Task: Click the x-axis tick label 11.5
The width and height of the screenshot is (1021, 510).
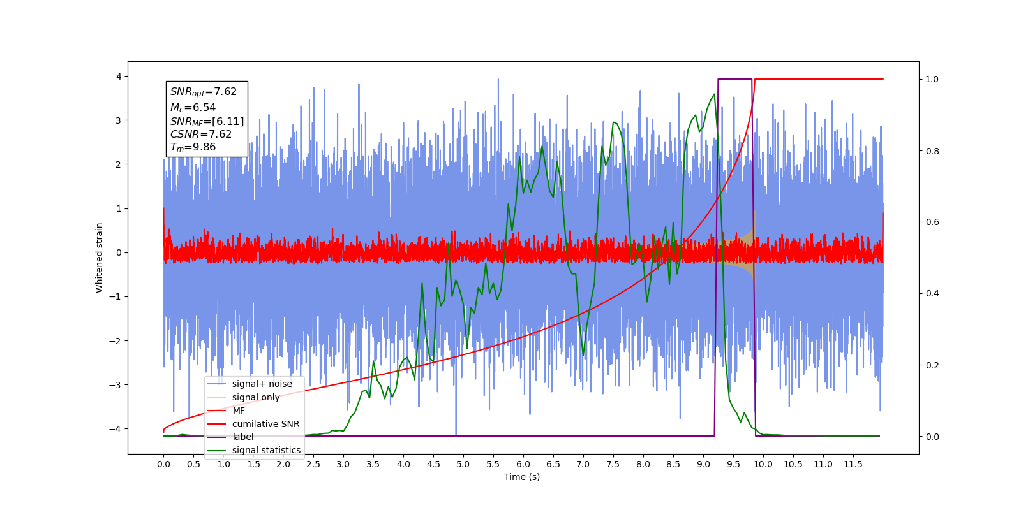Action: click(853, 464)
